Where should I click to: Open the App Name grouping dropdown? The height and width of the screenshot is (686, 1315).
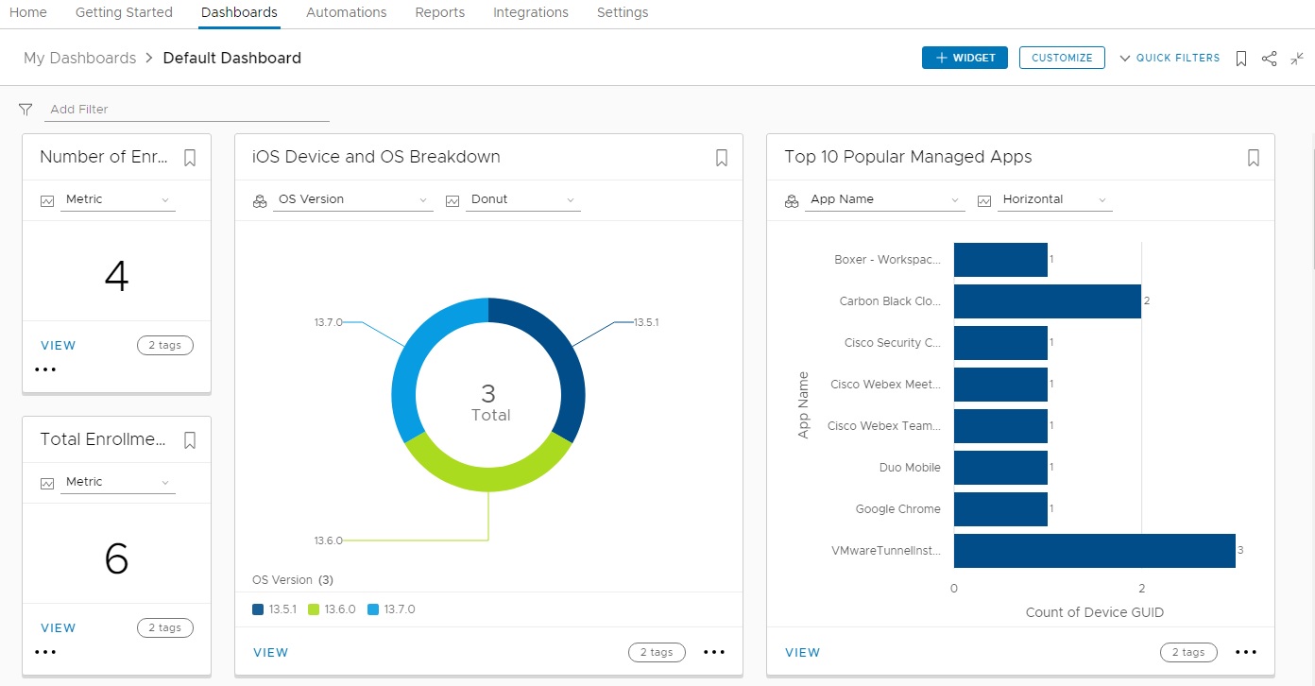coord(885,200)
